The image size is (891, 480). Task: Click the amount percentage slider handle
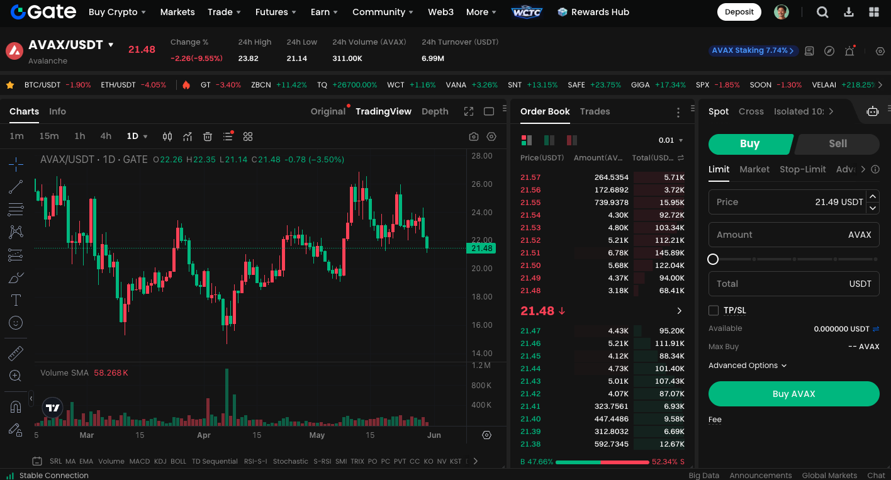click(x=713, y=259)
